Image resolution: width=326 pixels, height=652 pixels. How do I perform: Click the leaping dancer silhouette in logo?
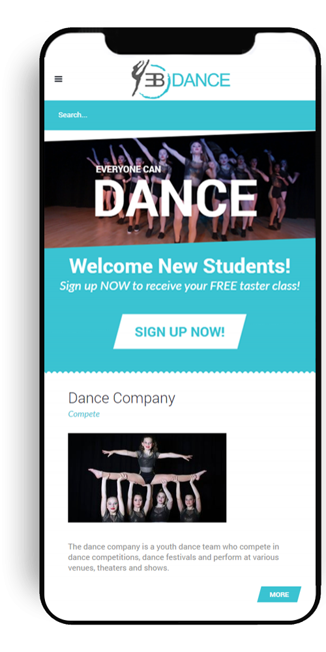140,78
